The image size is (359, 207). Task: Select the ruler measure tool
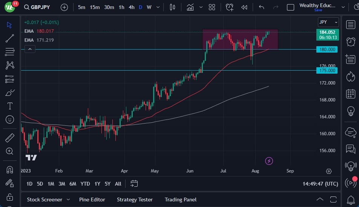point(10,138)
